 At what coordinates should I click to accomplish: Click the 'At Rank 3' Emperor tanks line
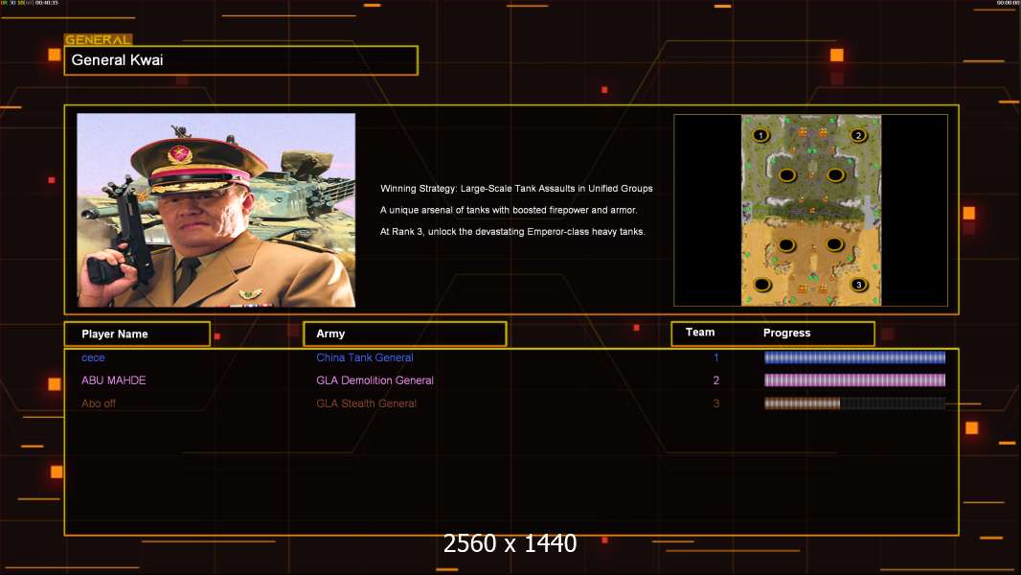coord(512,231)
